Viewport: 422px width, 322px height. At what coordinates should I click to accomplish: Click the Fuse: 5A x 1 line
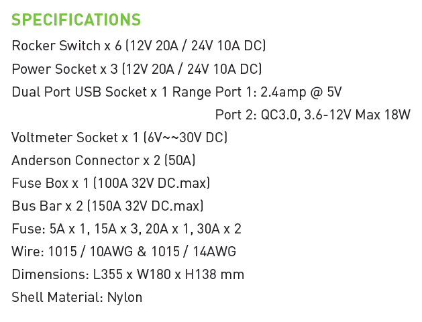click(x=127, y=229)
